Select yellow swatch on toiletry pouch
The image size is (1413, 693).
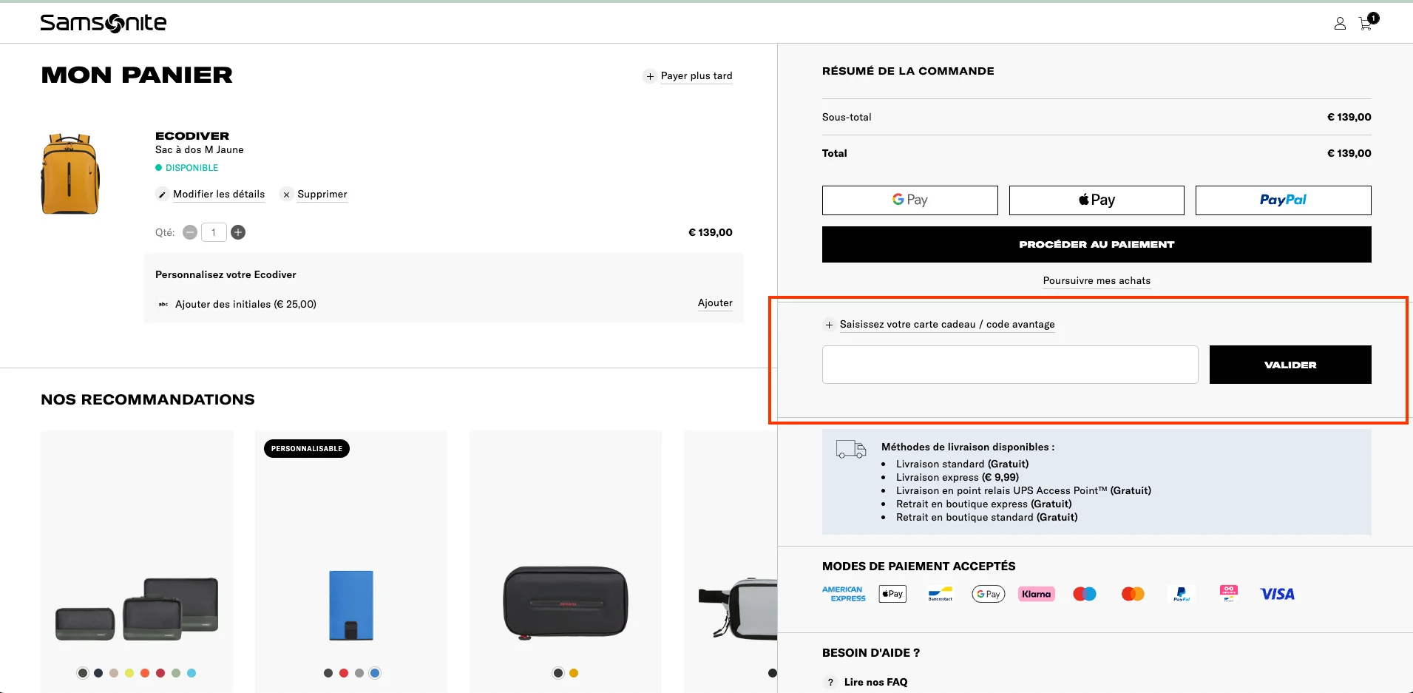coord(574,673)
